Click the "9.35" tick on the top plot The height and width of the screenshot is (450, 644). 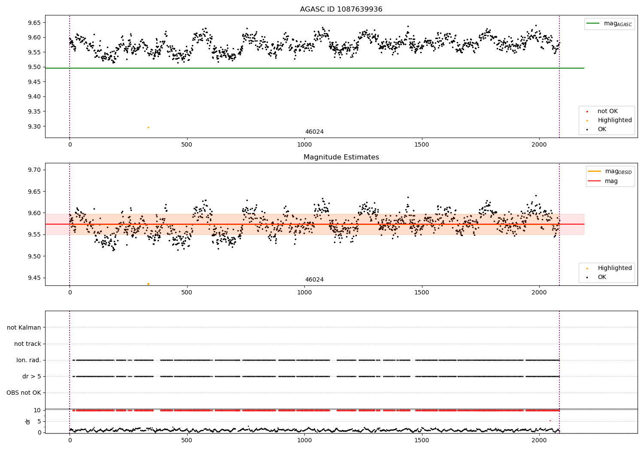[34, 111]
